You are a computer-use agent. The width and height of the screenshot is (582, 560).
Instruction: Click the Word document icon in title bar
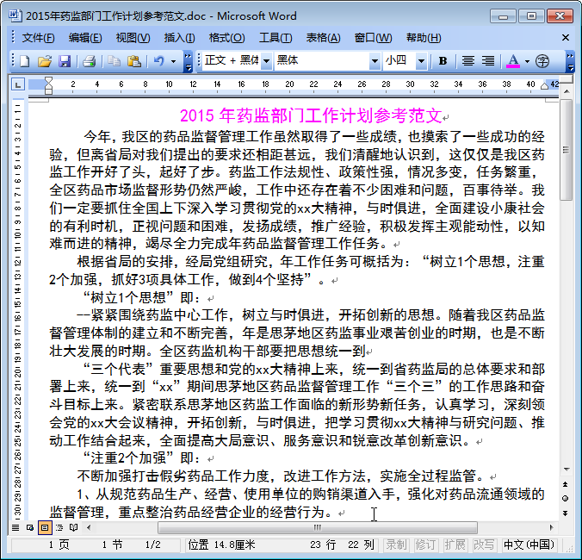15,16
